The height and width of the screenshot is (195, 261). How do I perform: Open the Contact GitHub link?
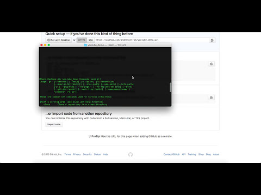click(171, 154)
